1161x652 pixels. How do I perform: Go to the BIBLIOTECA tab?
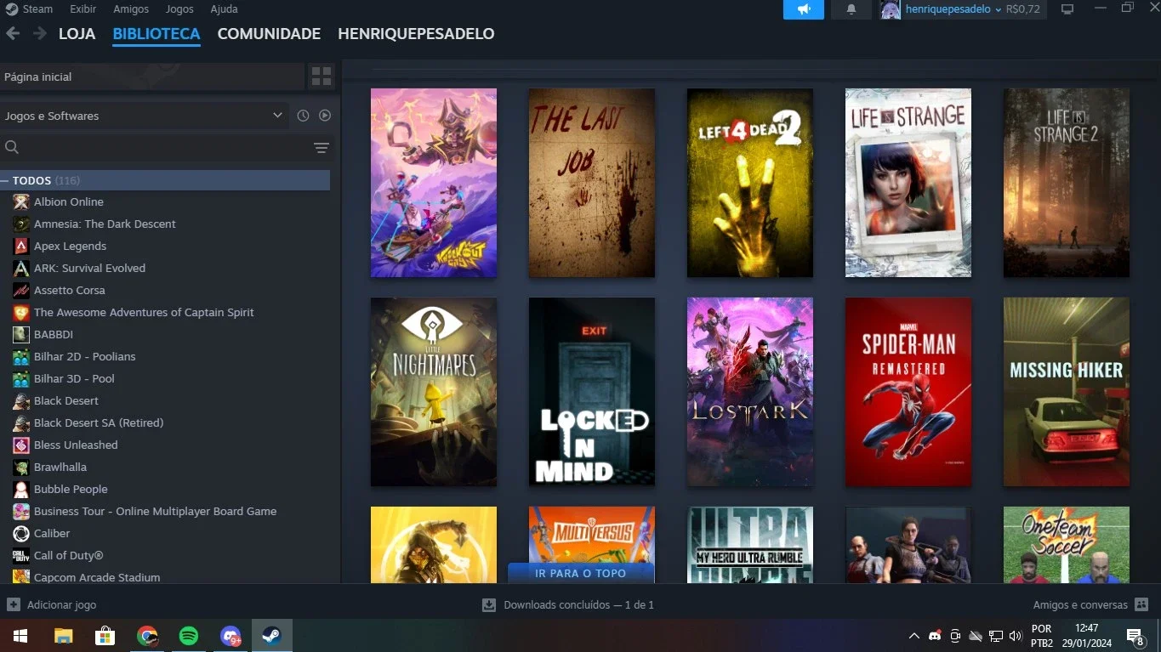(157, 34)
